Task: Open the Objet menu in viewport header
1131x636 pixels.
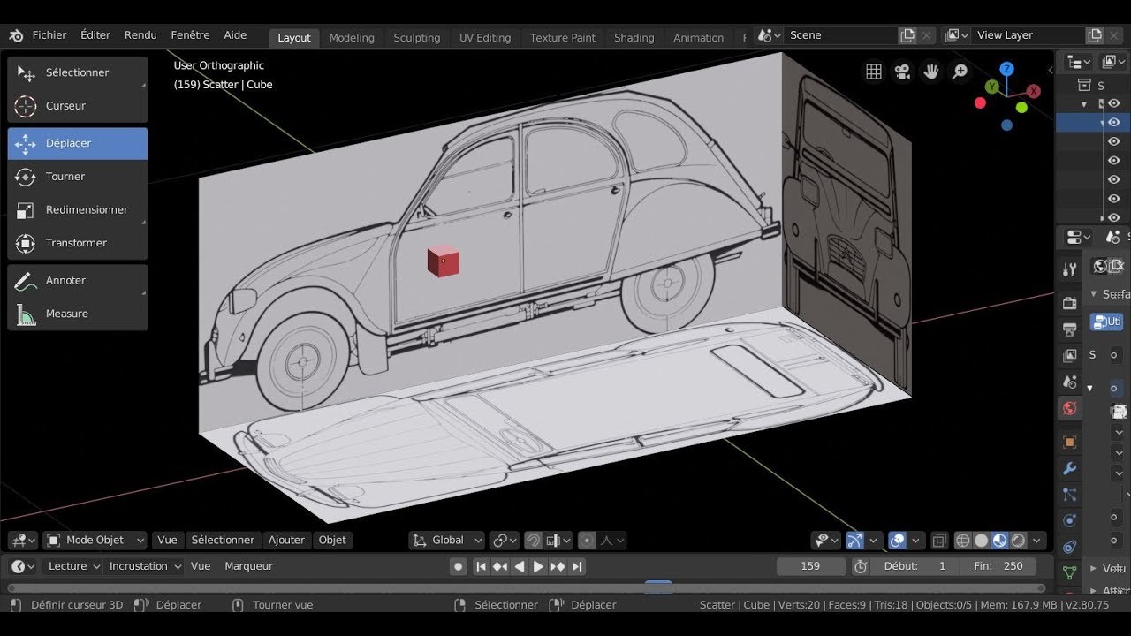Action: click(x=332, y=541)
